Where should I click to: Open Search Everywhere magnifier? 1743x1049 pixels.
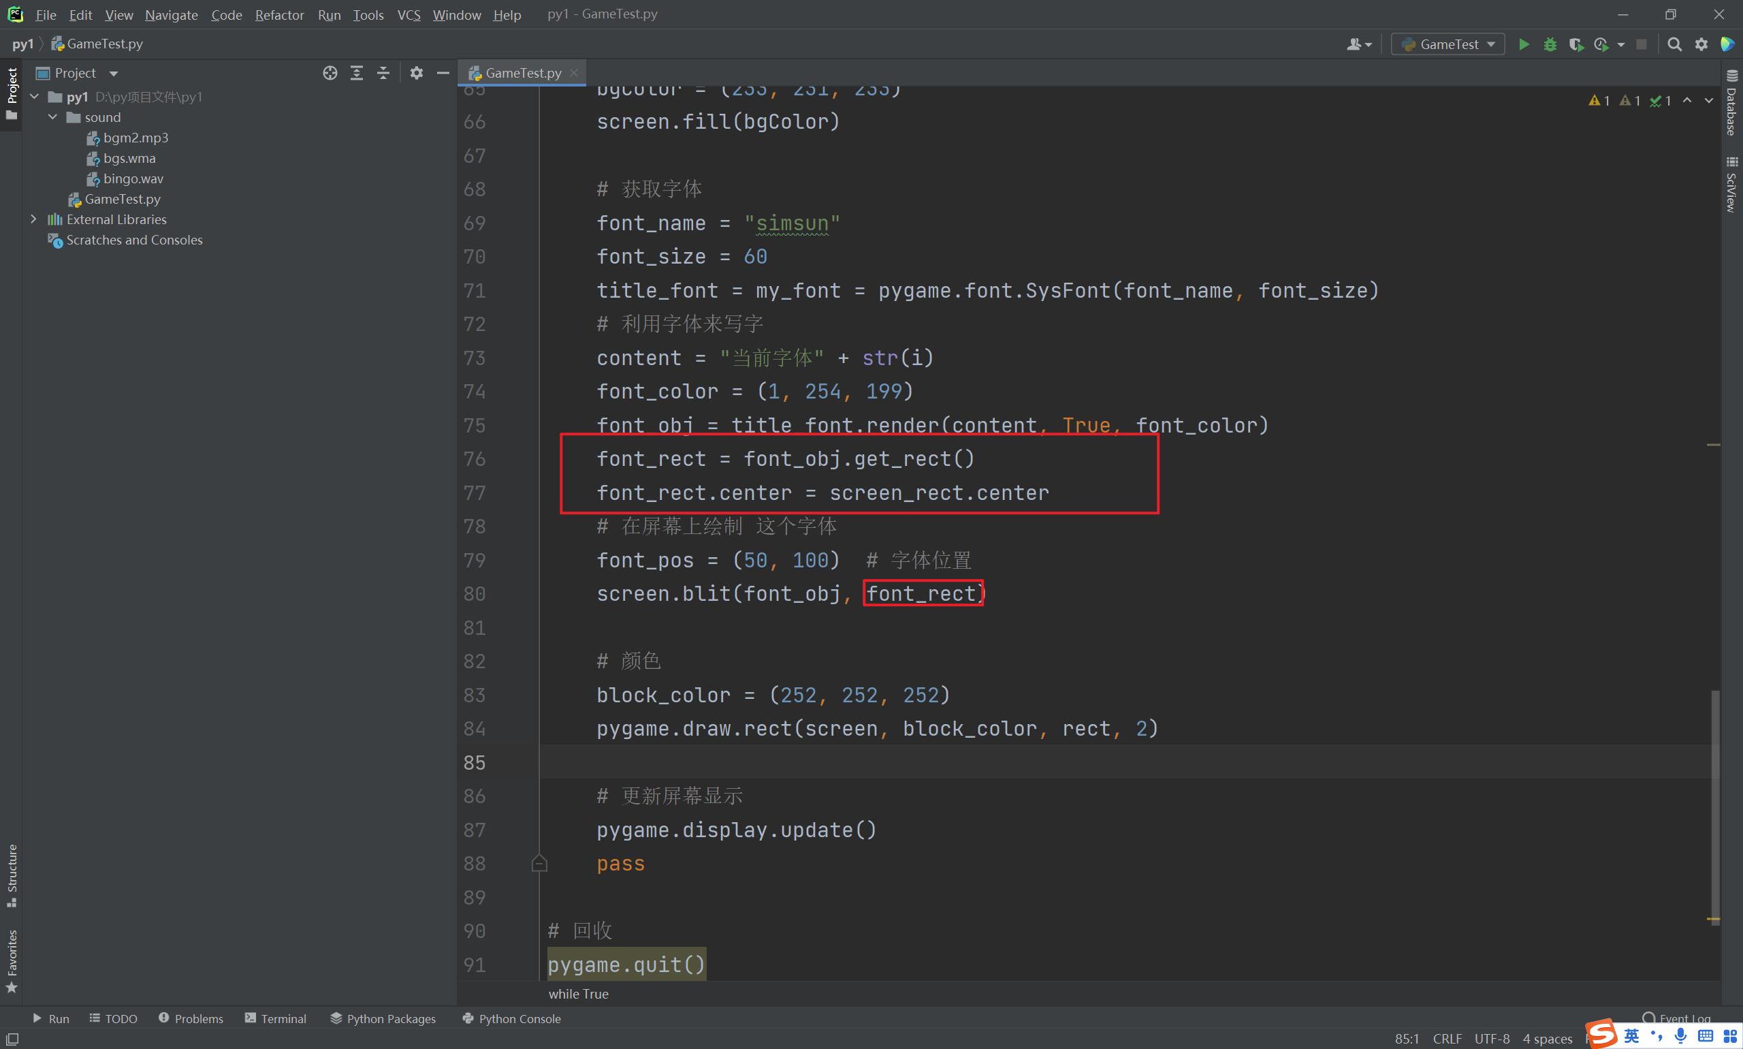pos(1674,44)
